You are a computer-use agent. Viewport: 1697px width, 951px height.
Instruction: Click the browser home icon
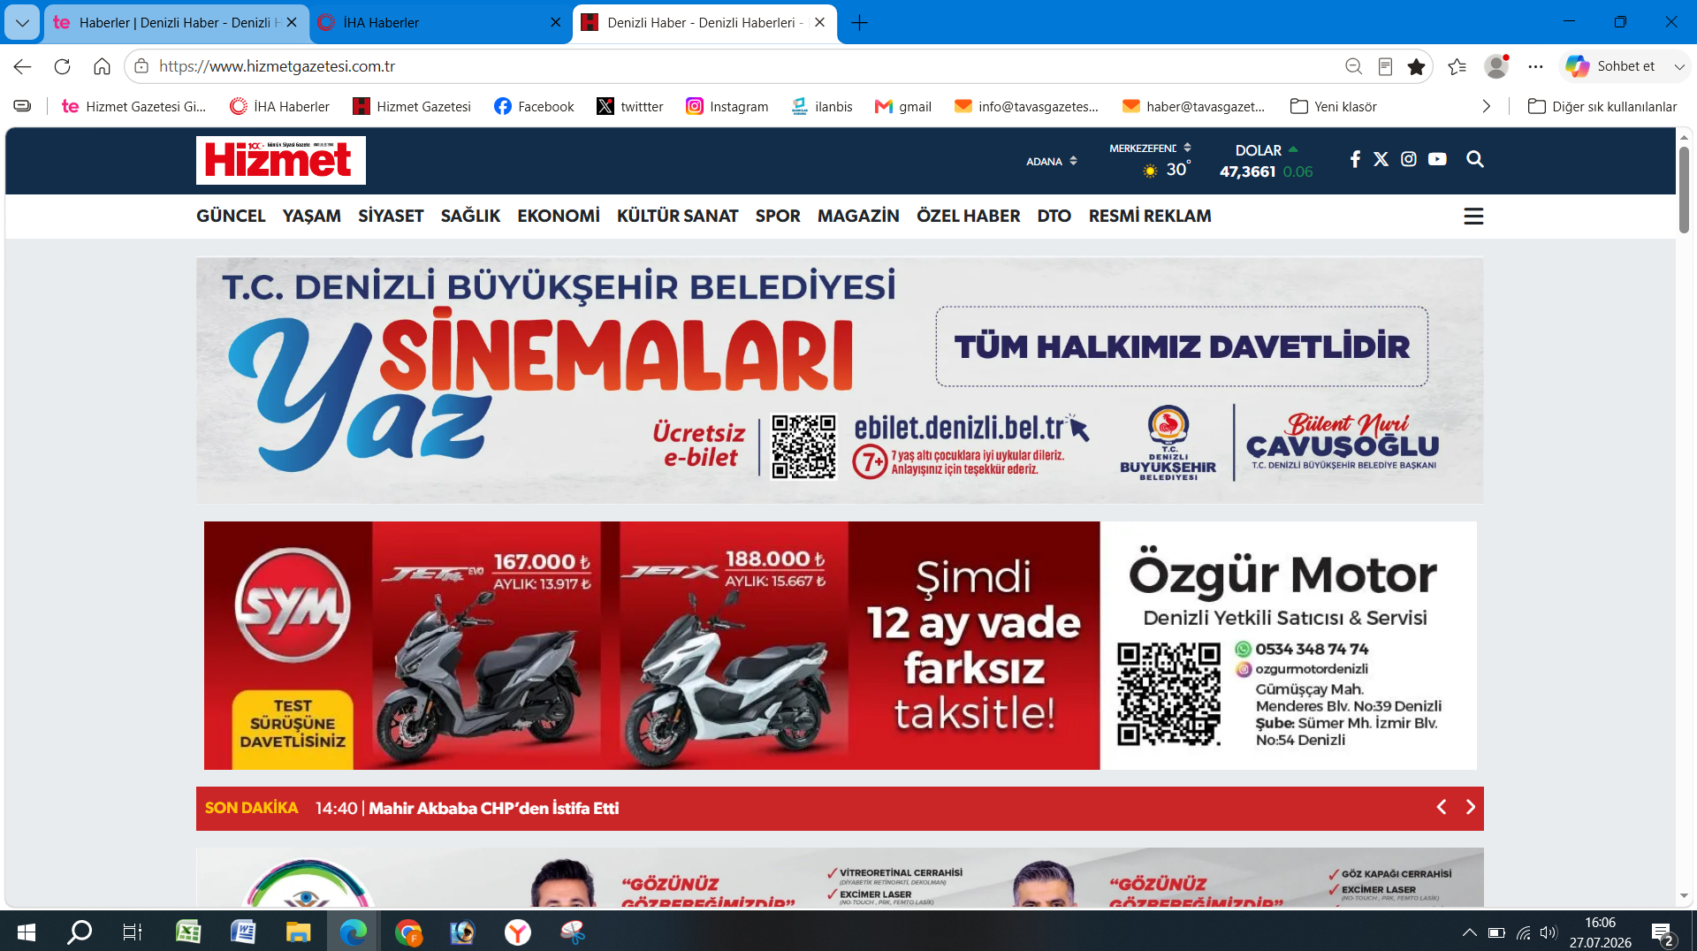tap(102, 66)
